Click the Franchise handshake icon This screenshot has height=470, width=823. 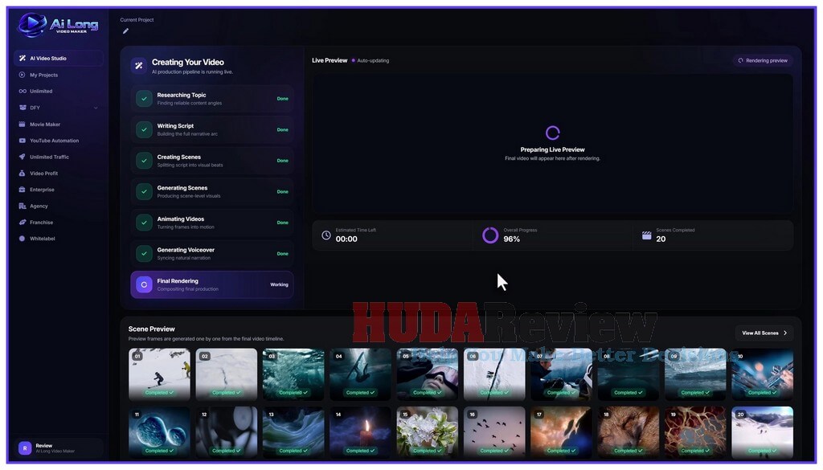(22, 223)
